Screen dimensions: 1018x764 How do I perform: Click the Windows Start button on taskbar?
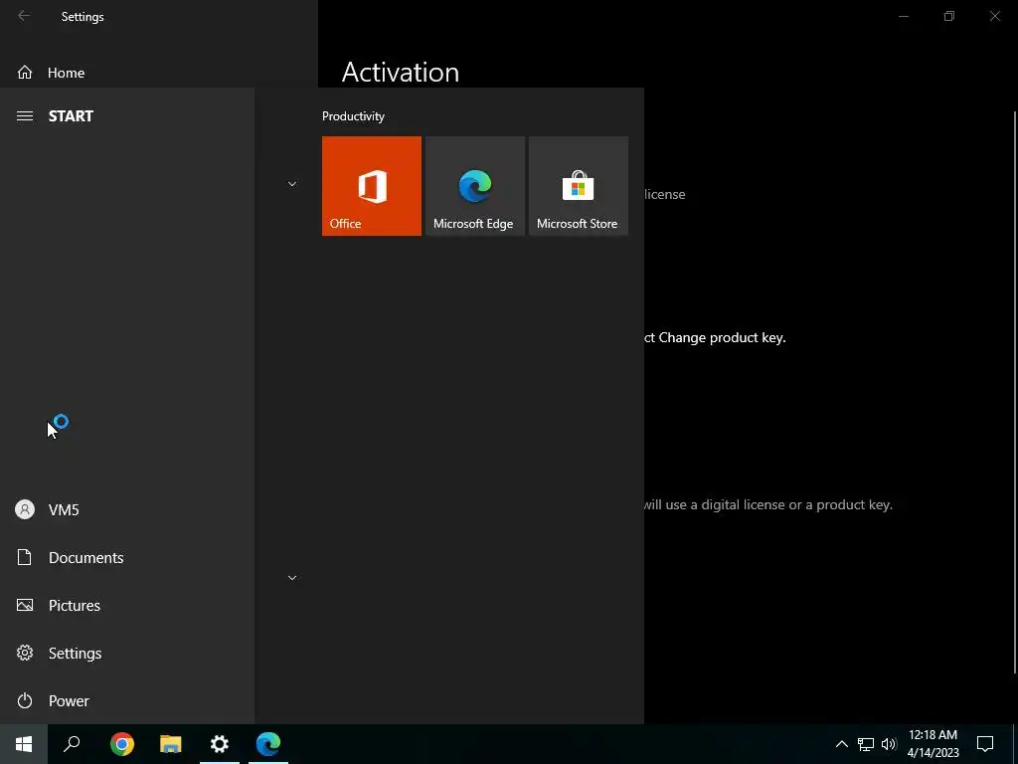(24, 744)
